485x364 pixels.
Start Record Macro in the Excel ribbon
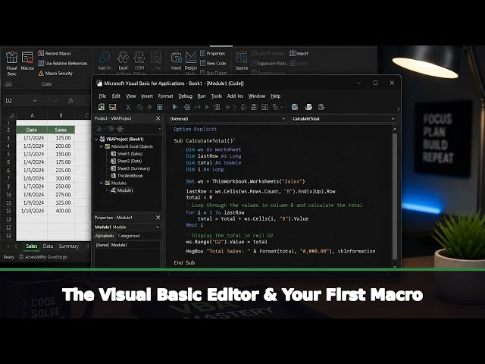point(55,53)
